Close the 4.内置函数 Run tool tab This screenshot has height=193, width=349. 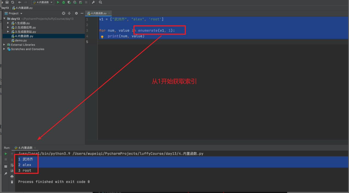coord(35,148)
